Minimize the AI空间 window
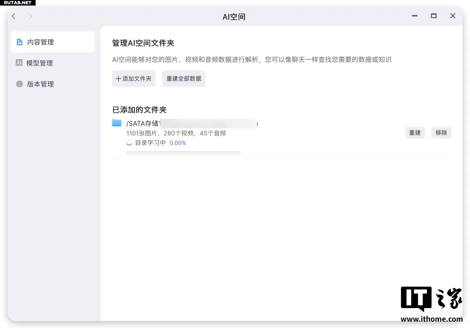 [415, 16]
